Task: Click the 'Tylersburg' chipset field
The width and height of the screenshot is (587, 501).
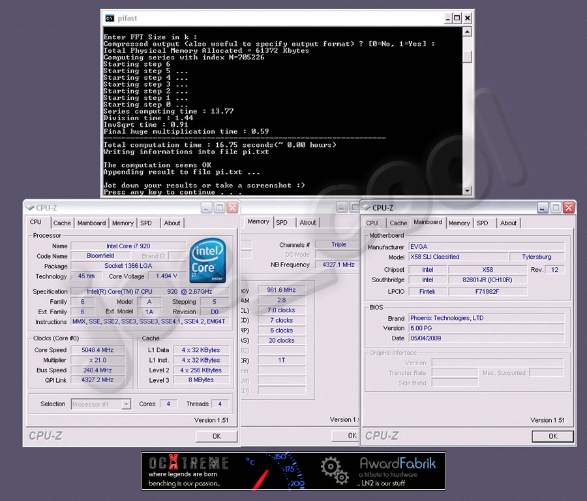Action: click(537, 257)
